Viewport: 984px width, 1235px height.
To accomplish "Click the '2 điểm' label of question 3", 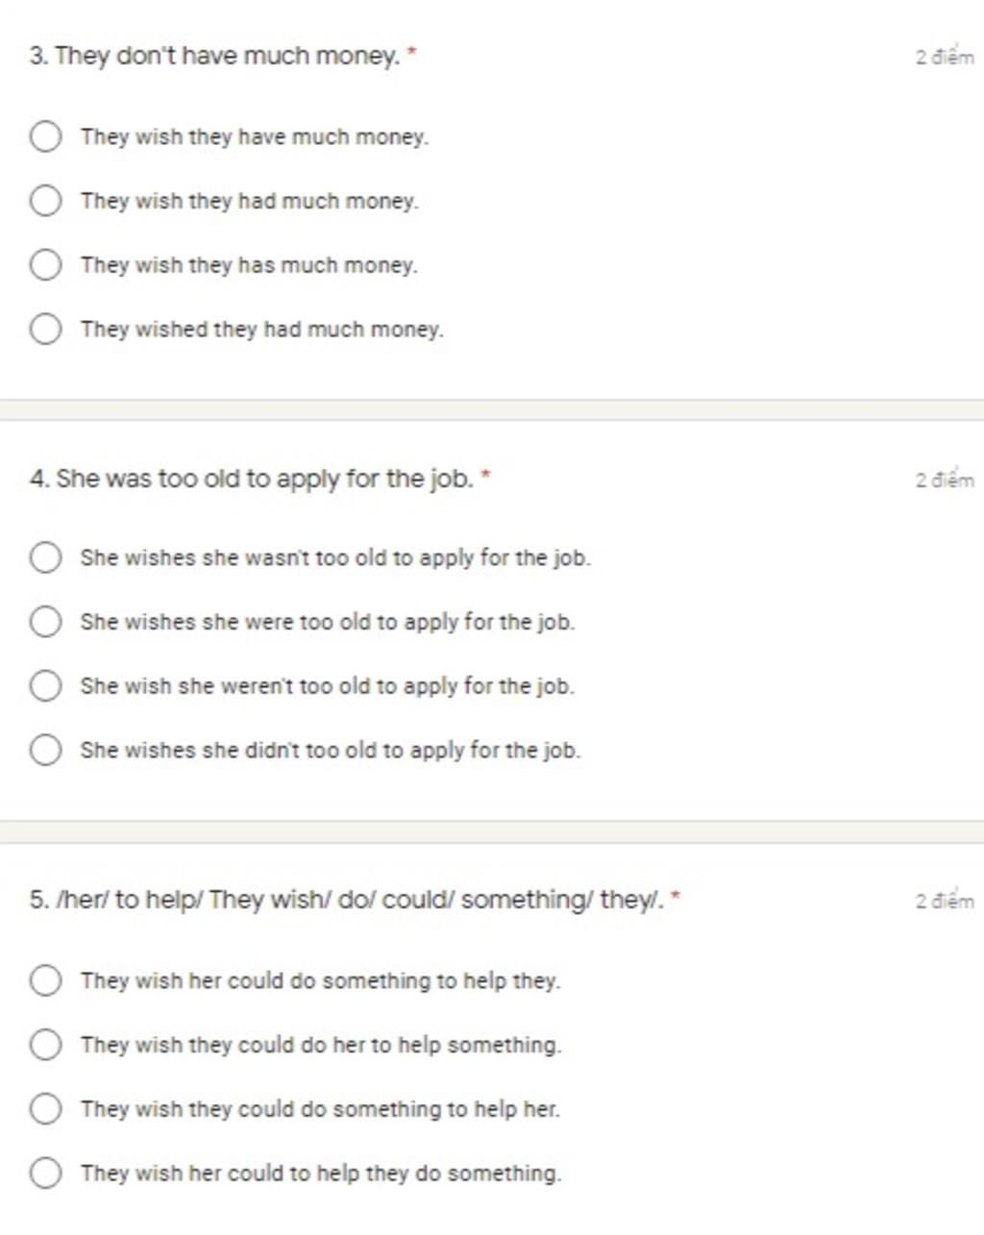I will pos(945,57).
